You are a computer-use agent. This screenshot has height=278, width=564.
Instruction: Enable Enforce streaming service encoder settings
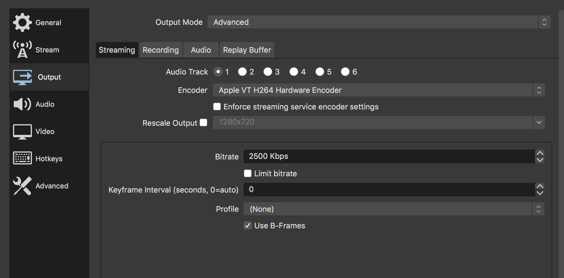[x=217, y=106]
